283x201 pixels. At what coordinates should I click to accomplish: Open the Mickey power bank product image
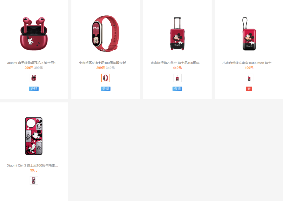click(249, 34)
